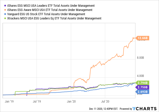Select Xtrackers MSCI USA ESG Leaders legend text
The image size is (159, 112).
point(54,18)
